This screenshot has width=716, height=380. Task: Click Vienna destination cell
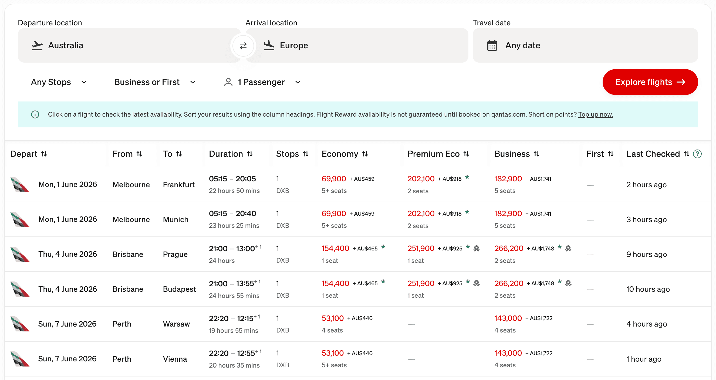(175, 359)
